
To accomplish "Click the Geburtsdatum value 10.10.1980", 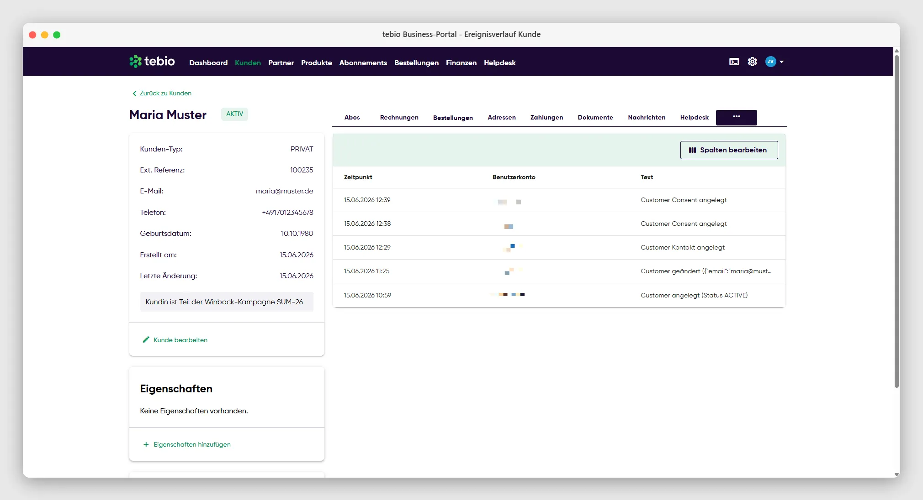I will (x=297, y=234).
